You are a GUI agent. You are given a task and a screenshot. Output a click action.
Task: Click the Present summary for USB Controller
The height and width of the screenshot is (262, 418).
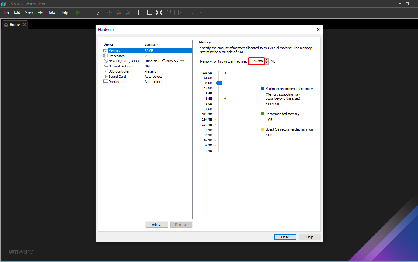click(150, 71)
